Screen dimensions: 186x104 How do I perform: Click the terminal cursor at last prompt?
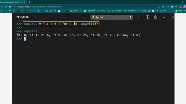25,39
